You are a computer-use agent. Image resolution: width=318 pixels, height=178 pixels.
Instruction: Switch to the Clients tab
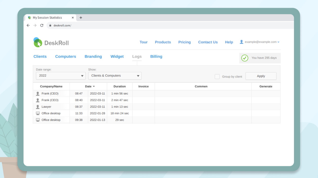[40, 57]
